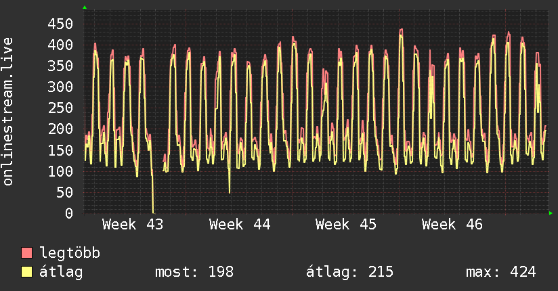Select the Week 45 axis label

coord(346,224)
